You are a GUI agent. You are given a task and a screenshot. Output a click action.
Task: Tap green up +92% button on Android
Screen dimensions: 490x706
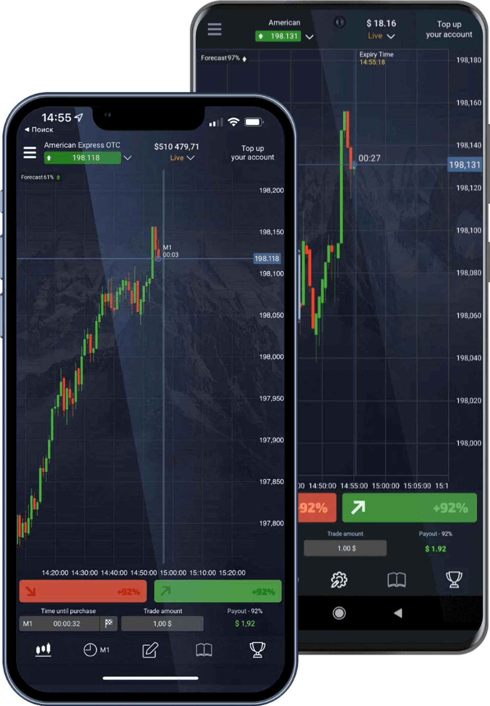410,508
